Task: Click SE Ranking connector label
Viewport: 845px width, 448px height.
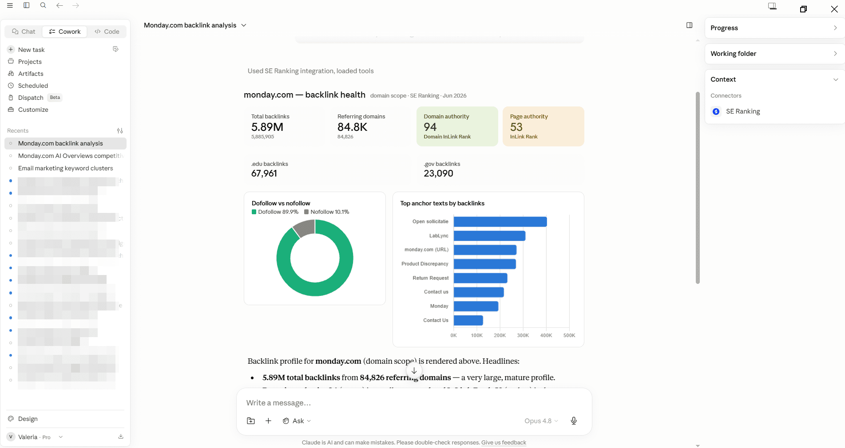Action: (743, 111)
